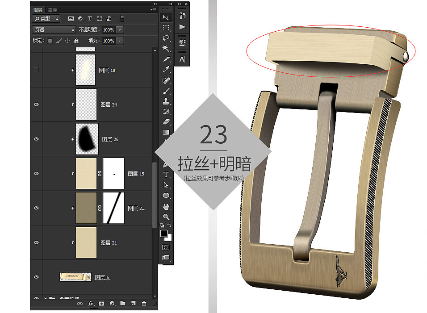Delete the selected layer
Viewport: 427px width, 313px height.
tap(144, 304)
